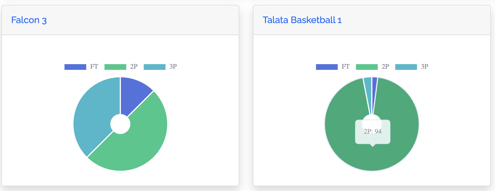Click the green 2P legend swatch in Falcon 3 chart
The height and width of the screenshot is (191, 495).
pyautogui.click(x=115, y=67)
